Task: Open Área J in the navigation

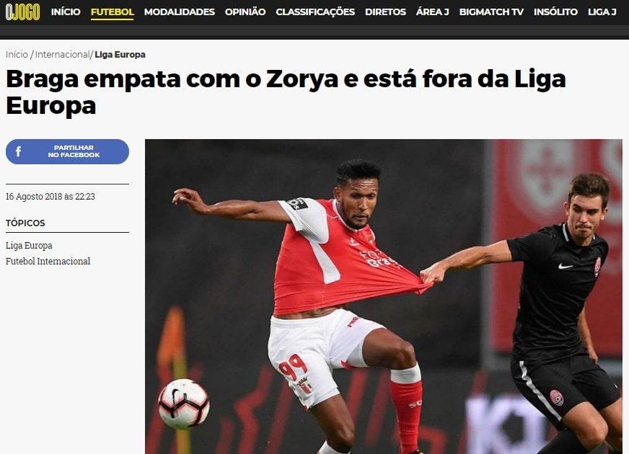Action: [x=433, y=12]
